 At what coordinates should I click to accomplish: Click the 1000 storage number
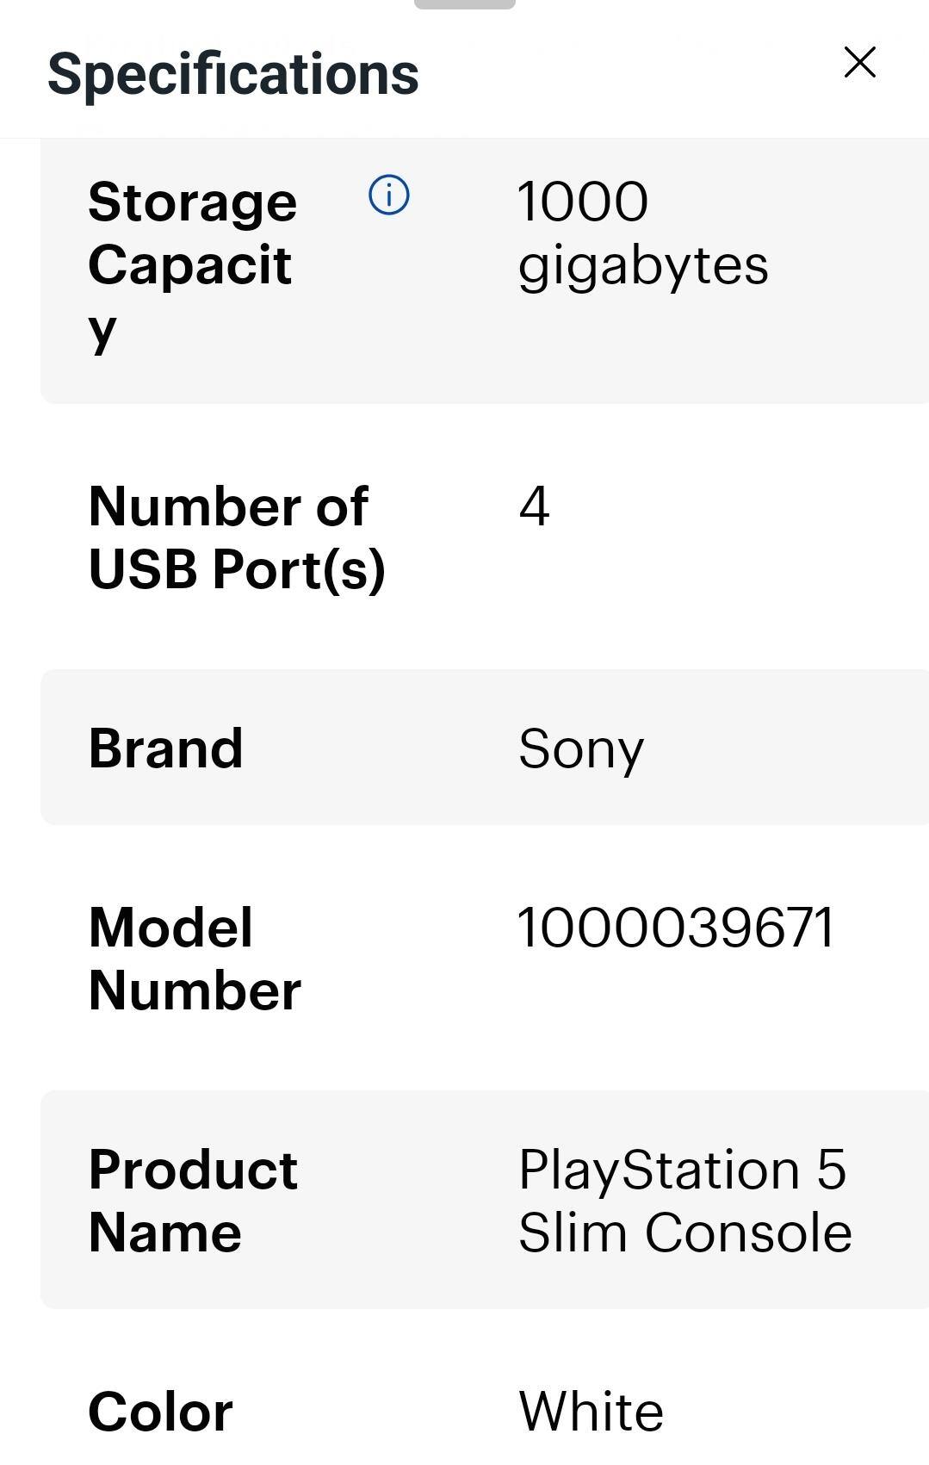[x=582, y=202]
